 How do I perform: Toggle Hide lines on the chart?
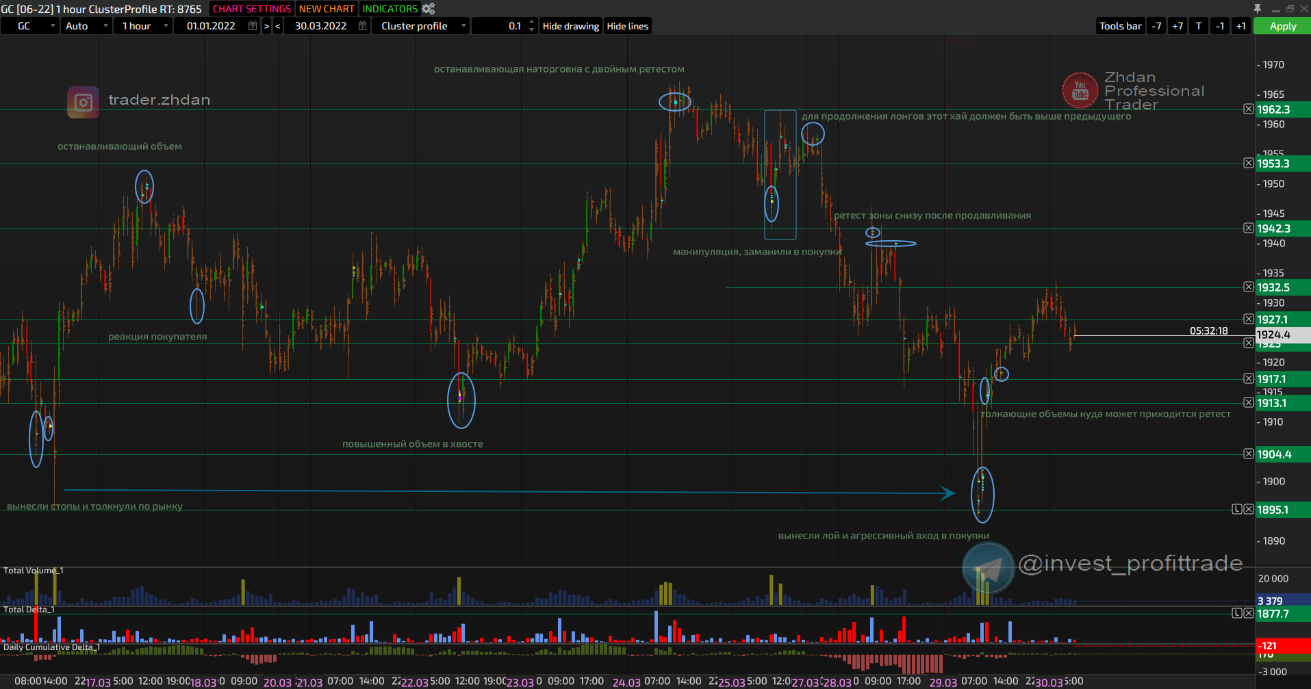[627, 26]
